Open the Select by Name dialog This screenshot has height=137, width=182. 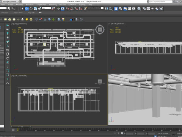[13, 8]
